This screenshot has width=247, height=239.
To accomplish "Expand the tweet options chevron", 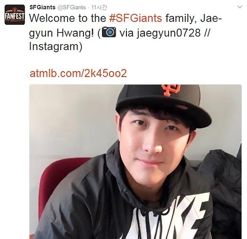I will pyautogui.click(x=240, y=7).
